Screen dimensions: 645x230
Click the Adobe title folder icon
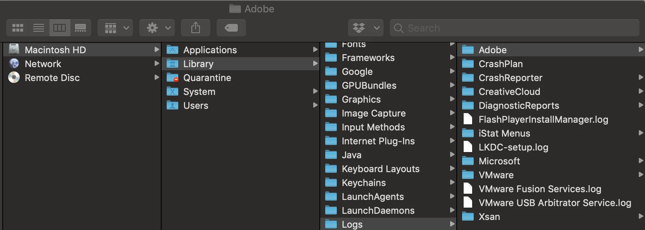tap(235, 8)
